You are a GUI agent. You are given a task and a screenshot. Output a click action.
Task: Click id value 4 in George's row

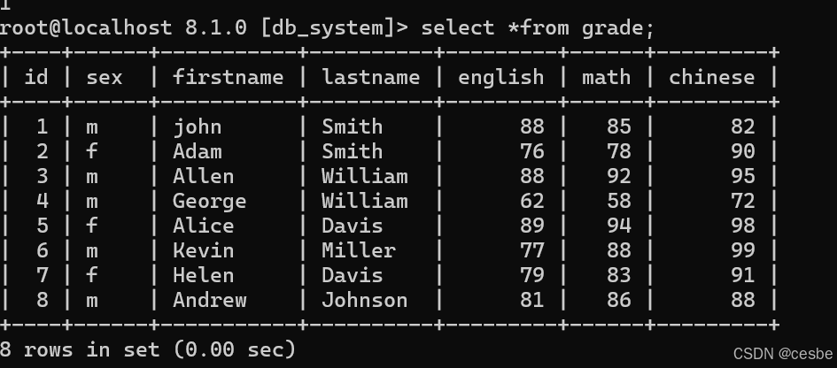43,201
